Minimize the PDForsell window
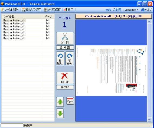The image size is (154, 128). (139, 4)
